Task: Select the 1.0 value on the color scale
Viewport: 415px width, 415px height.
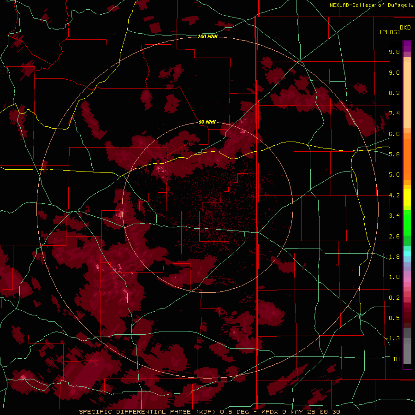Action: (394, 277)
